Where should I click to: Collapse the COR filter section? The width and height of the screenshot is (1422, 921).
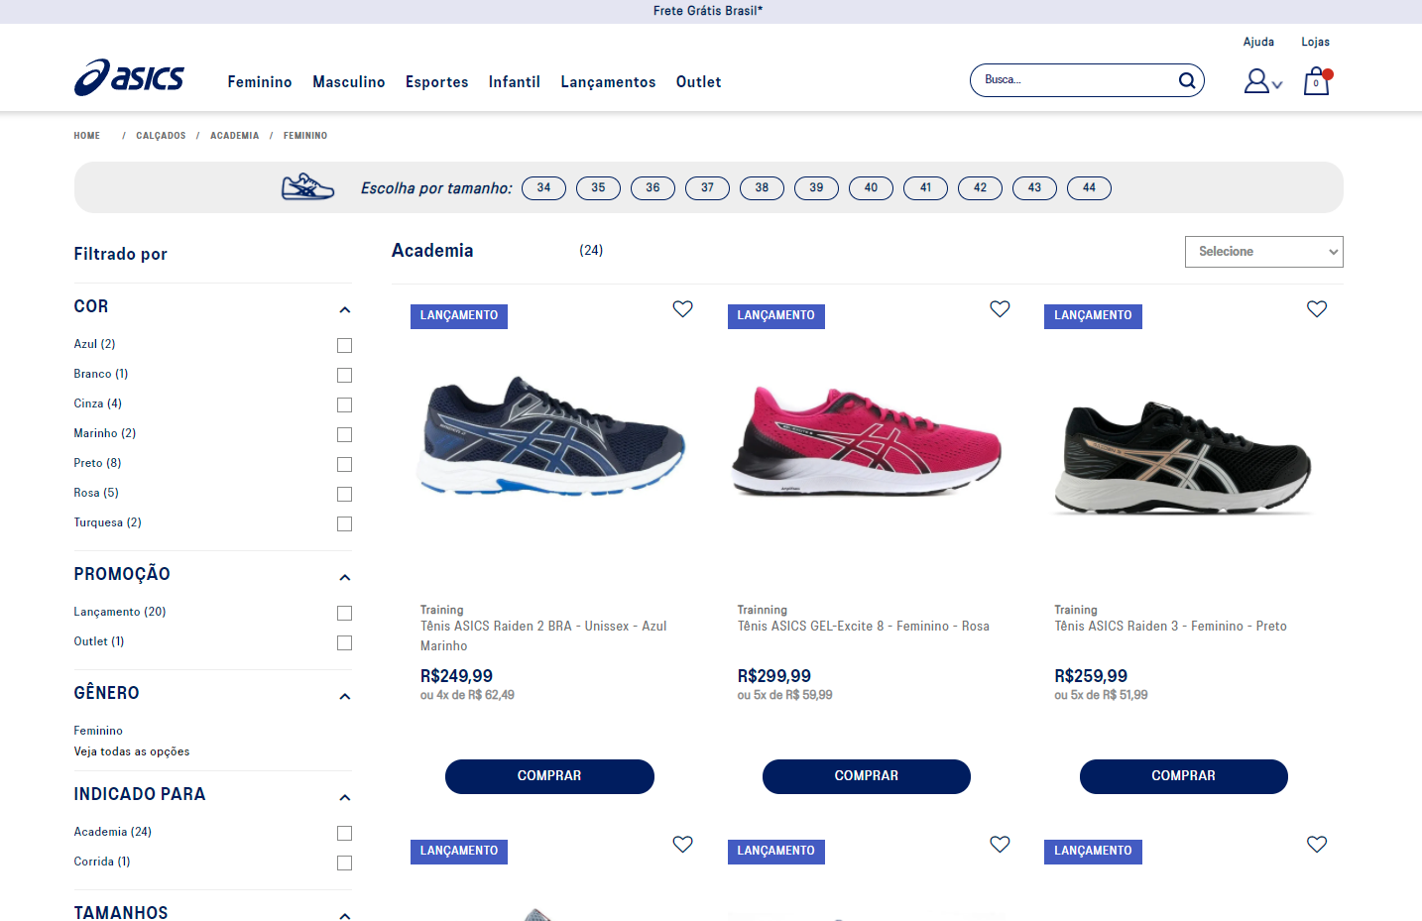point(344,310)
